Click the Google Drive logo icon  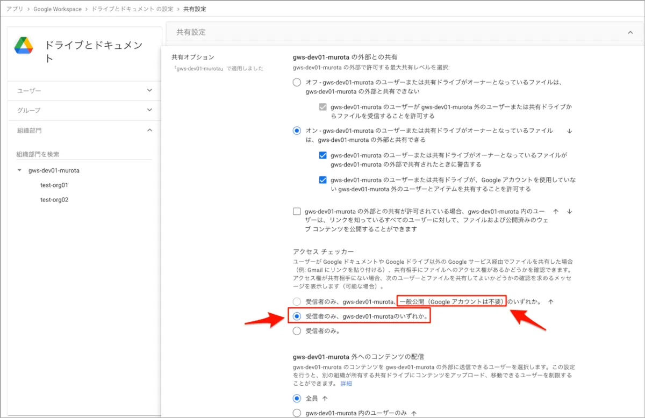pos(24,46)
